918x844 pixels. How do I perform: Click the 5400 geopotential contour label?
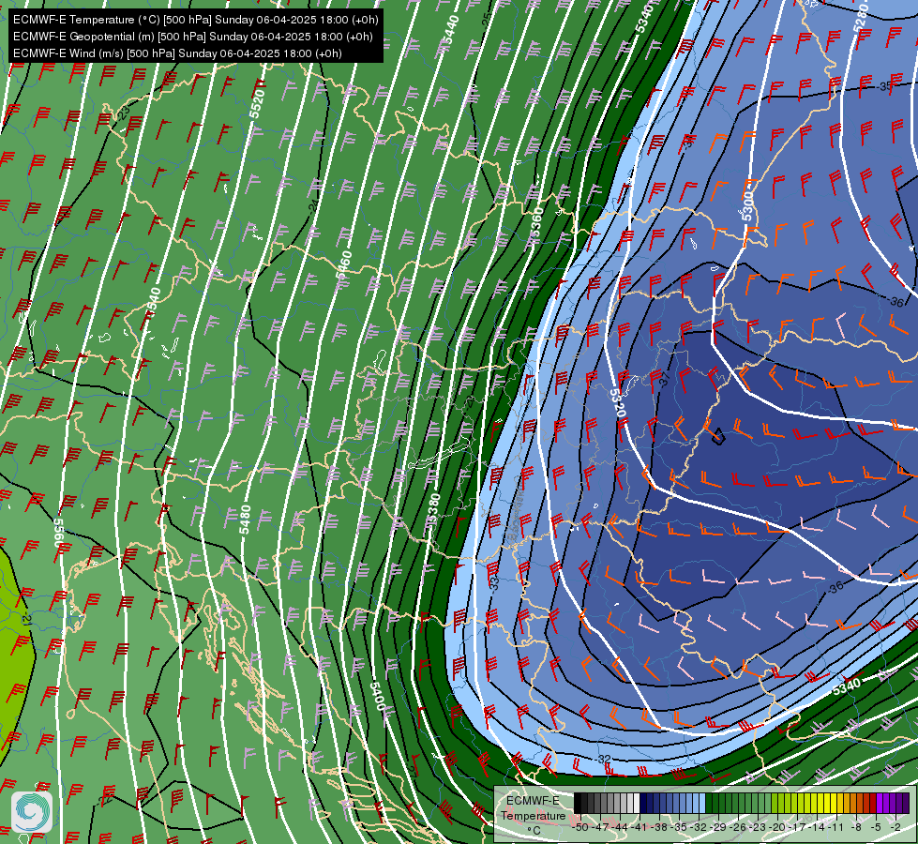tap(378, 696)
